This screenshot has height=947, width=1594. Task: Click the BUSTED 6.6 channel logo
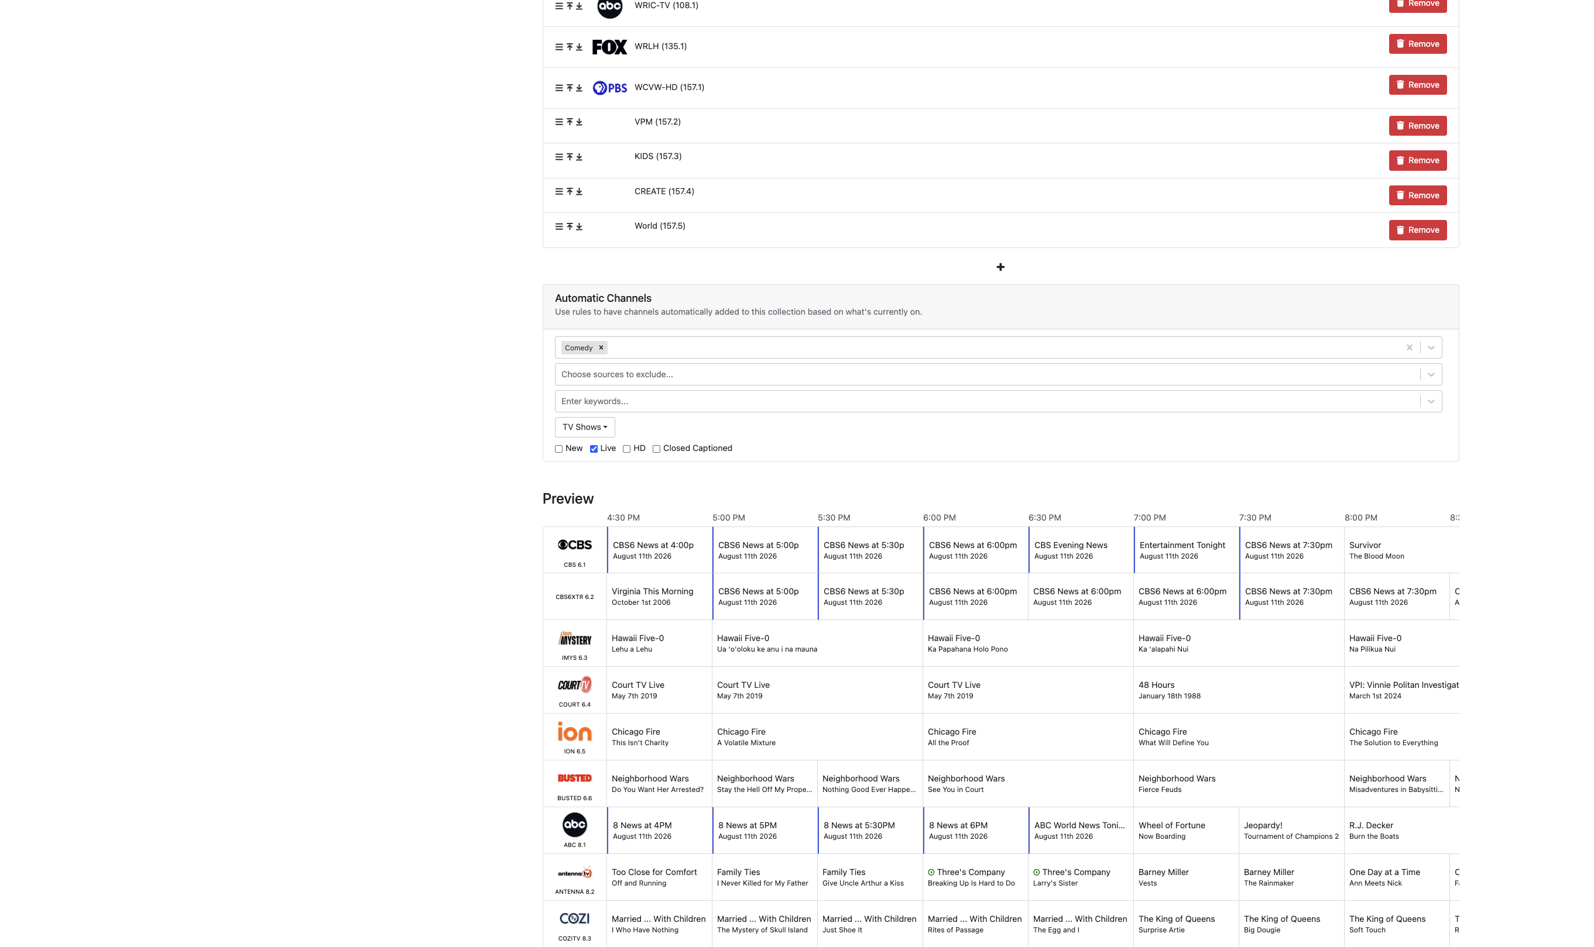[x=574, y=778]
